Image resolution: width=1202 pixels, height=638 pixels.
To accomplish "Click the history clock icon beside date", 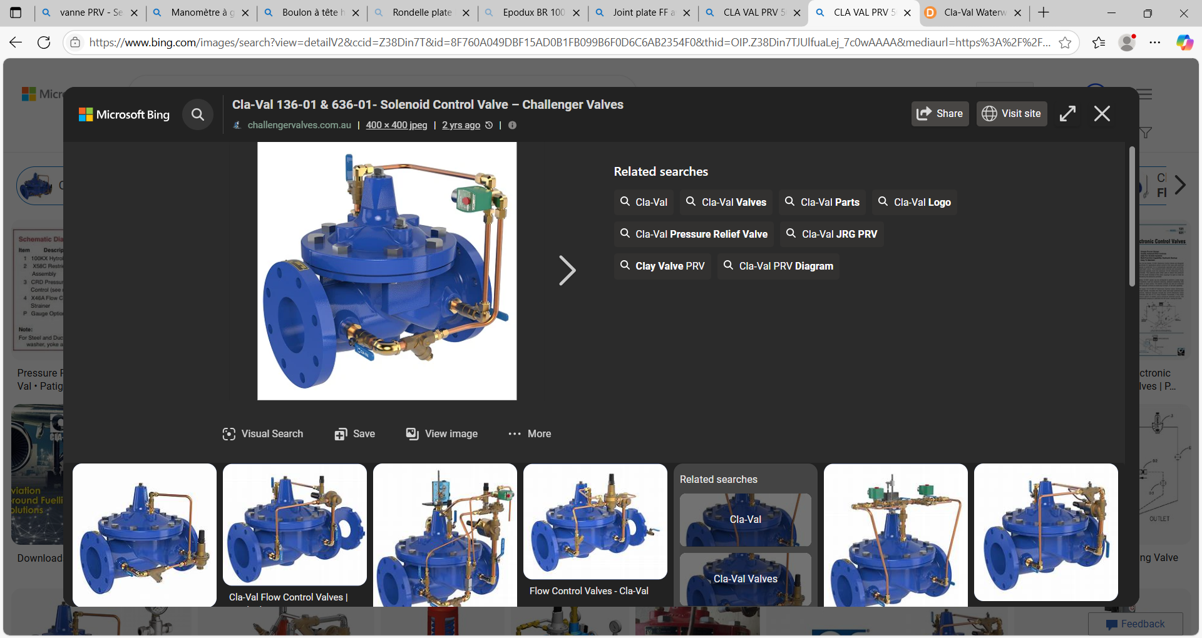I will [x=489, y=125].
